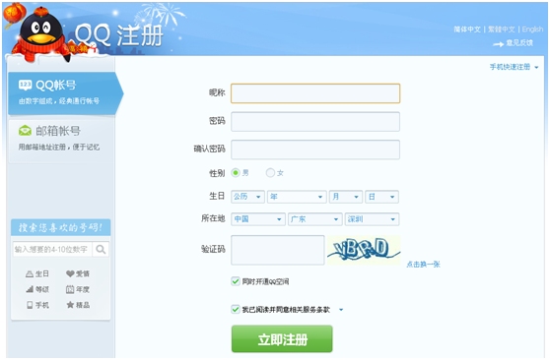Image resolution: width=550 pixels, height=360 pixels.
Task: Focus the 密码 password input field
Action: 315,122
